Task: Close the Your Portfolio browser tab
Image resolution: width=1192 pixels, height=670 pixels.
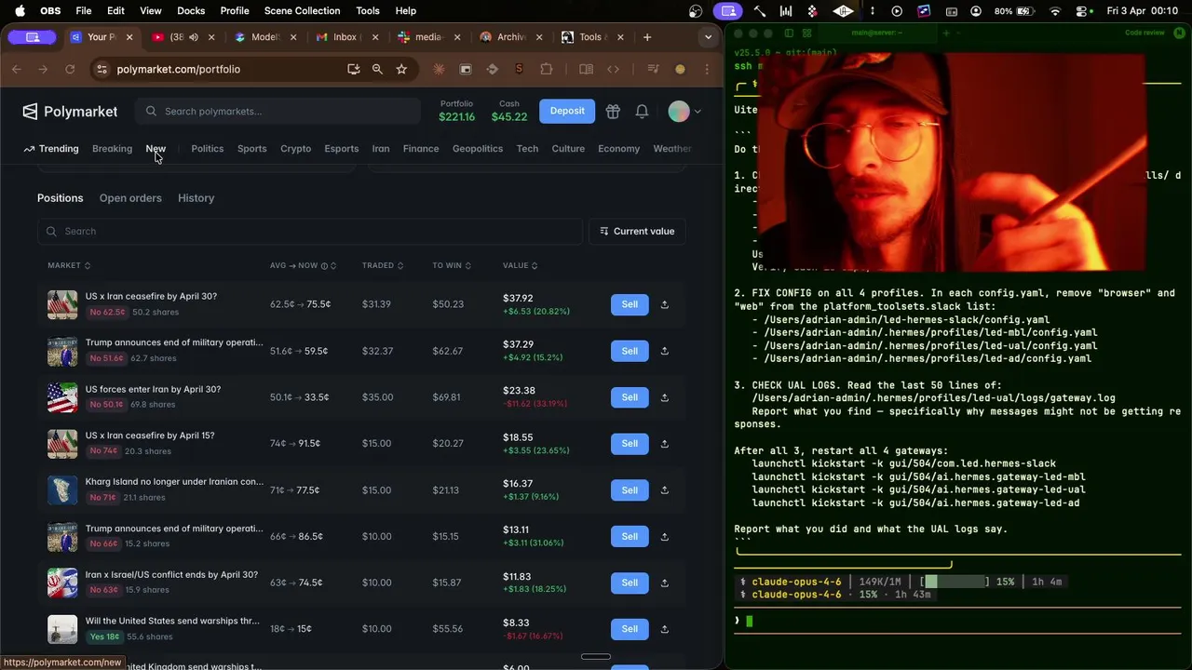Action: click(x=129, y=37)
